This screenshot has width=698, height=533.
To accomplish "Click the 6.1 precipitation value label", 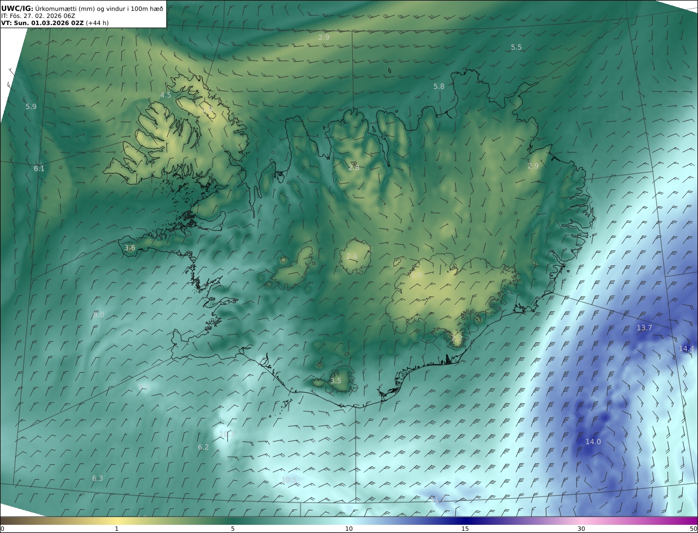I will click(x=39, y=169).
